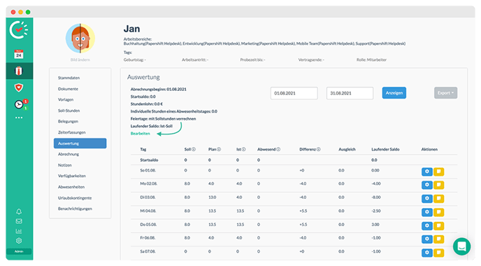Click the note button for Mo 02.08.
Viewport: 481px width, 266px height.
click(x=438, y=185)
